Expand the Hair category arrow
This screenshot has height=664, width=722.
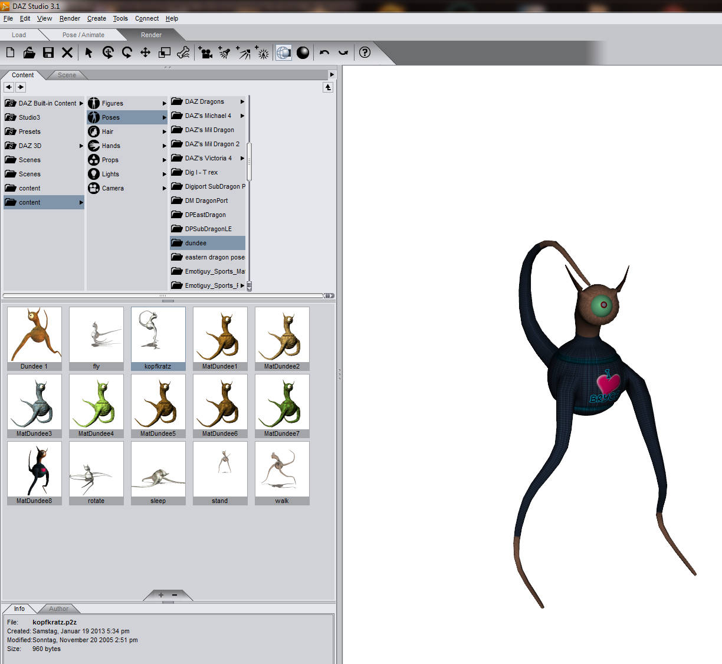pos(165,132)
